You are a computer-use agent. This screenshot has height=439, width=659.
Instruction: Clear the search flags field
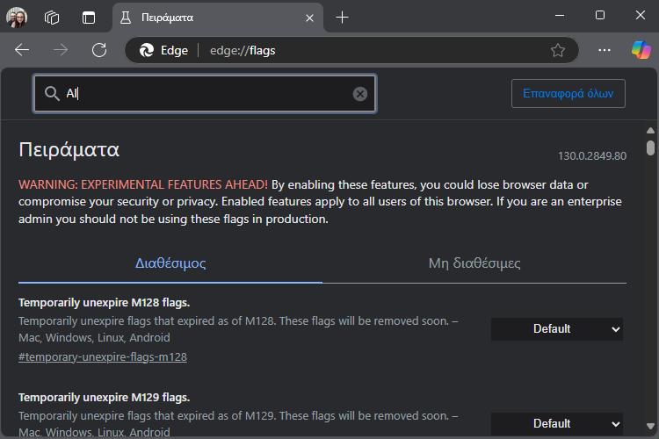(x=359, y=94)
